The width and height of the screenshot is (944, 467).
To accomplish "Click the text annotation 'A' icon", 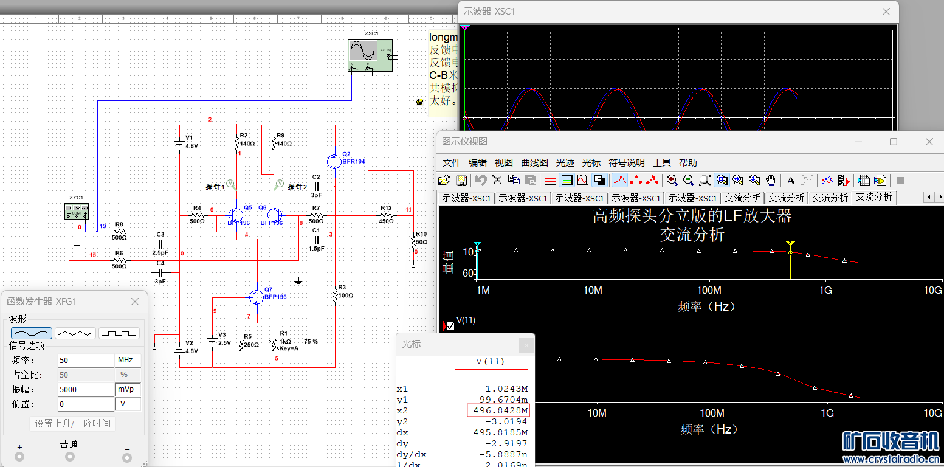I will [x=791, y=180].
